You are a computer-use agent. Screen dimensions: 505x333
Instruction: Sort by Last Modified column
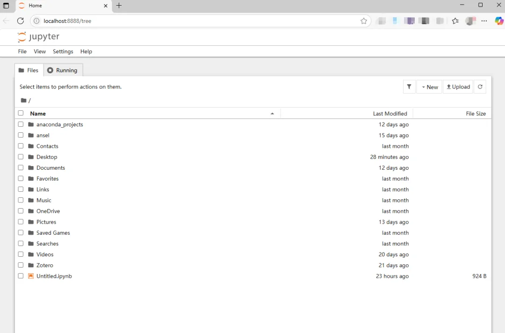tap(390, 114)
